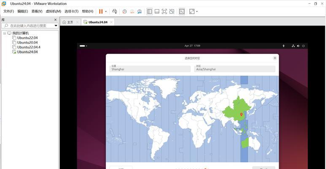
Task: Select Ubuntu24.04 in the library tree
Action: click(x=27, y=52)
